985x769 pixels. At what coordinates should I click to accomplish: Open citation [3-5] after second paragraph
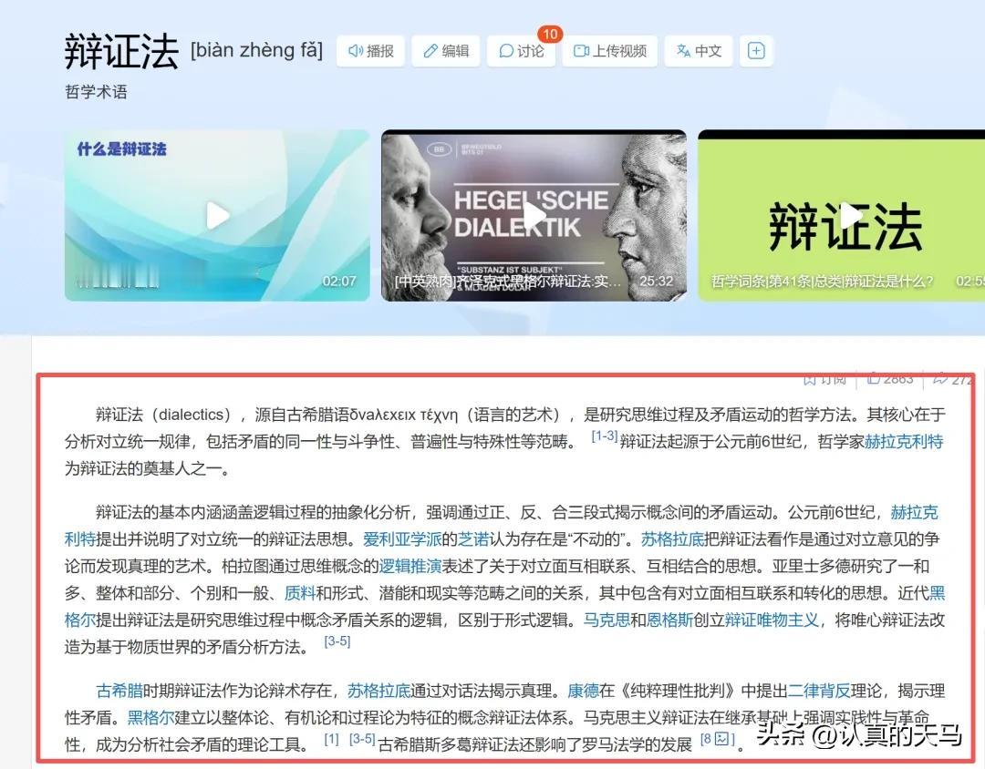click(337, 641)
